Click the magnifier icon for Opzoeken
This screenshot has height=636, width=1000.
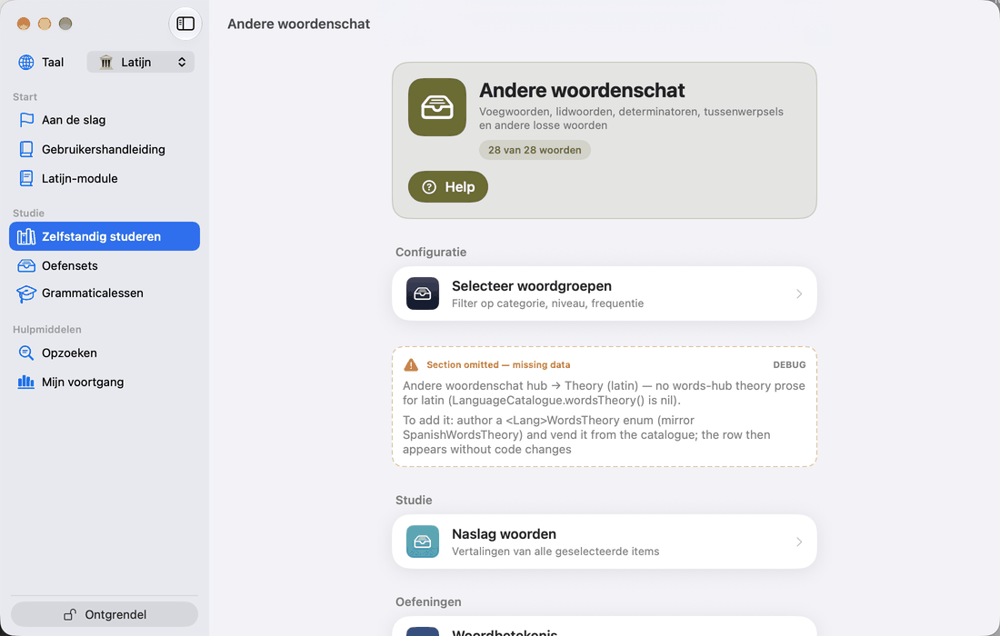[x=26, y=353]
